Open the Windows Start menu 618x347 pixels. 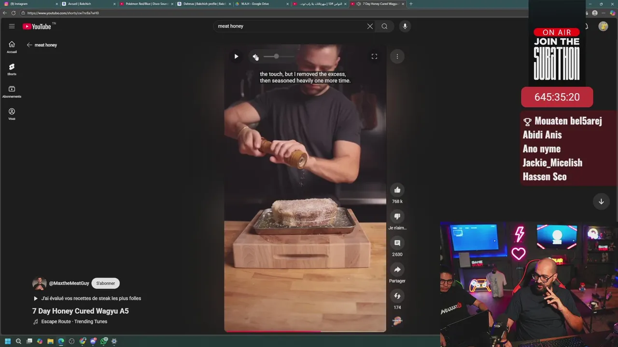pos(7,341)
